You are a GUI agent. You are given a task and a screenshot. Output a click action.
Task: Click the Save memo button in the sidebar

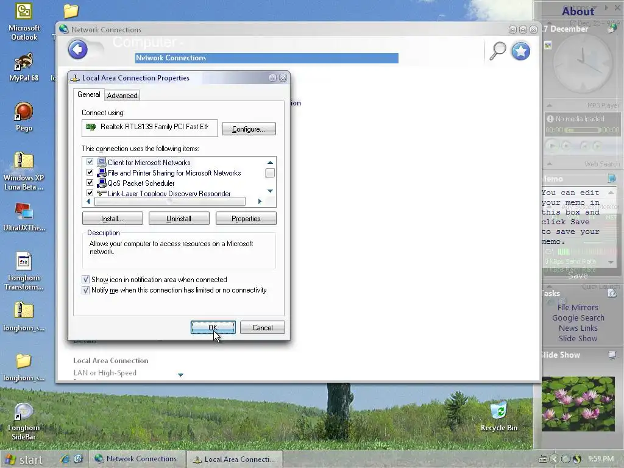(578, 275)
